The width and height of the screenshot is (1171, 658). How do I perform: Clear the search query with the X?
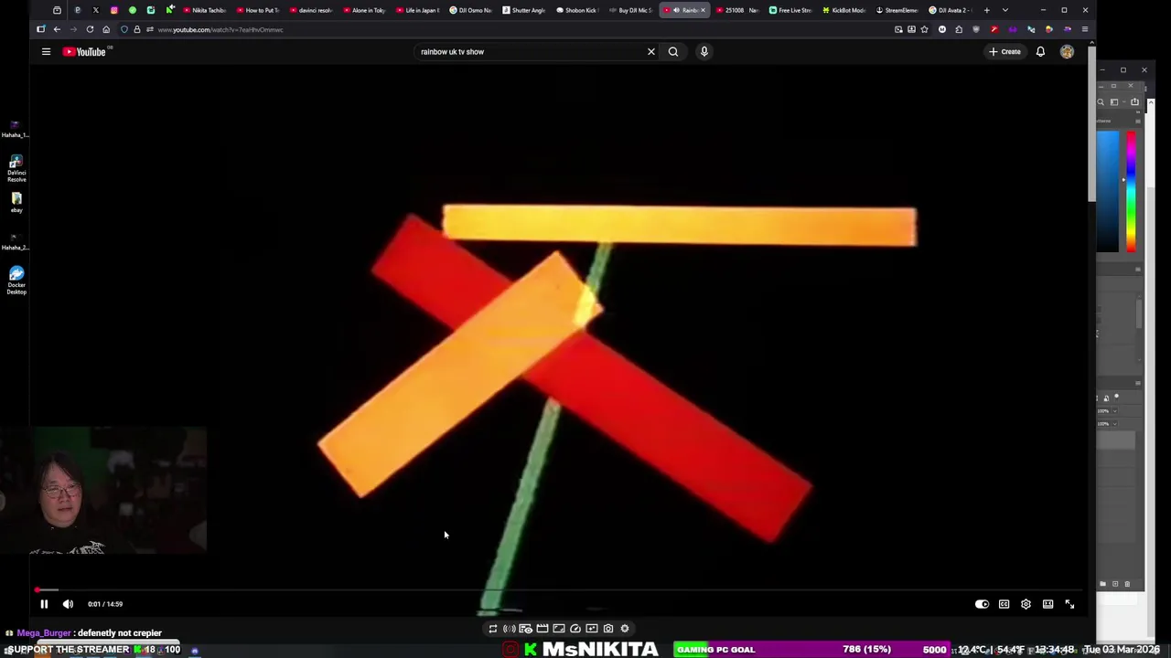click(651, 52)
